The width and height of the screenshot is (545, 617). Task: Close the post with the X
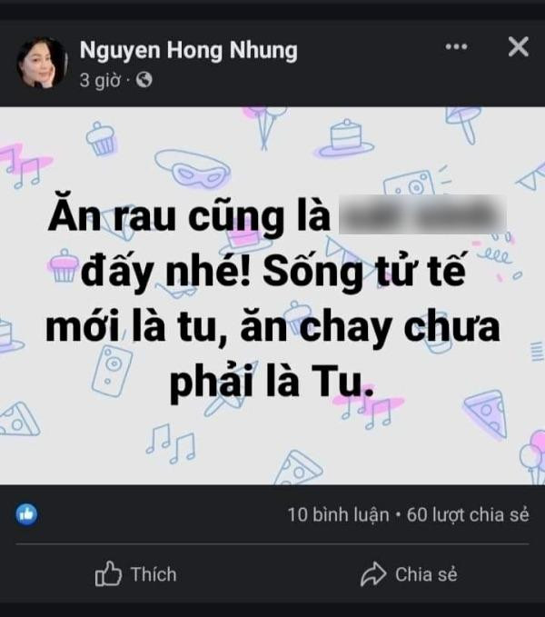pos(519,46)
